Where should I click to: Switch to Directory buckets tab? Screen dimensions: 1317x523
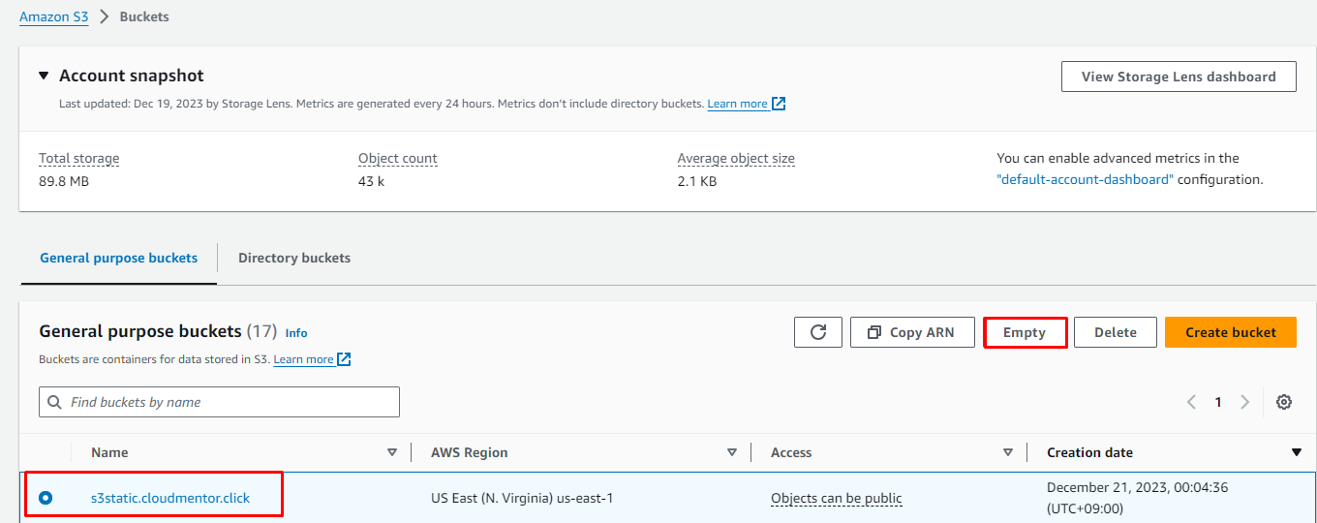click(294, 258)
